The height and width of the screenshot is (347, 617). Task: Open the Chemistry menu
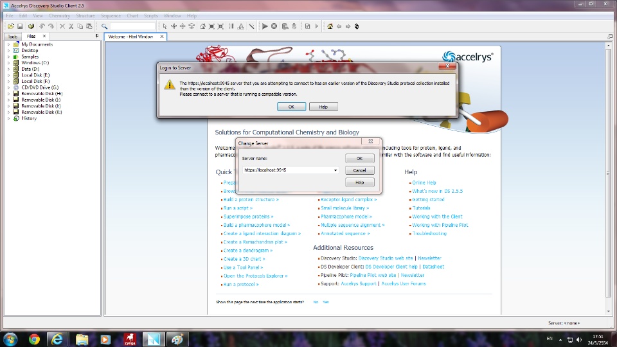59,15
